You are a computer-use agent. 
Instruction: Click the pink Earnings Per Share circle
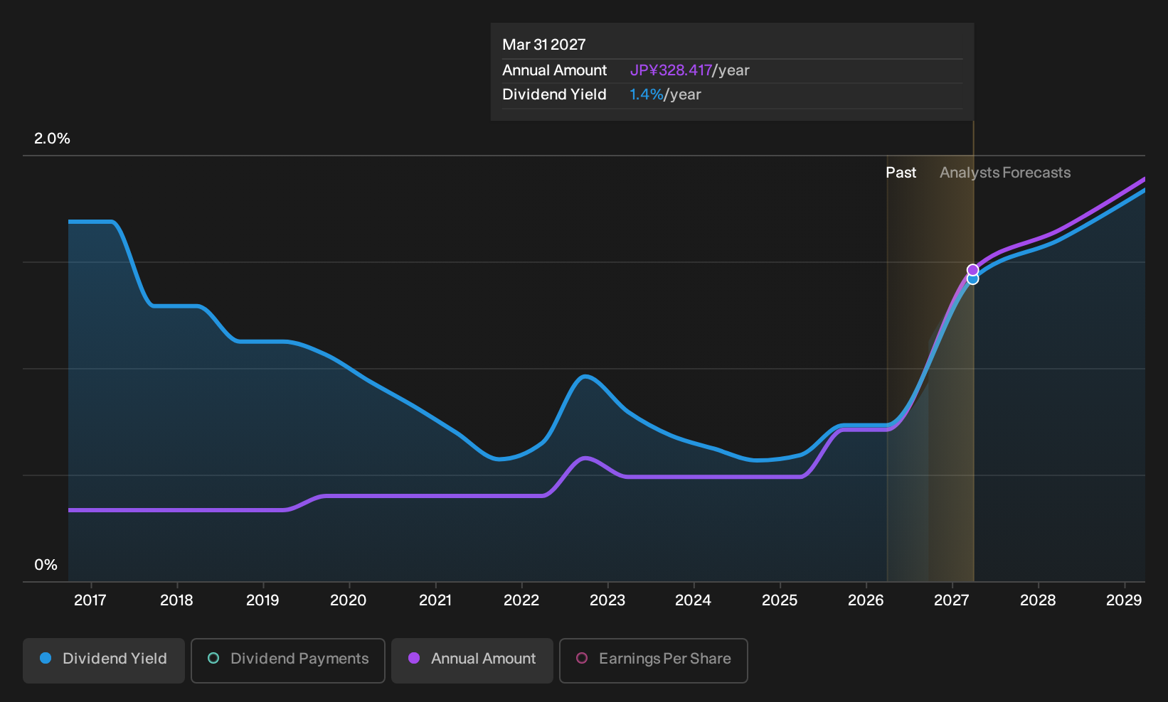click(582, 658)
